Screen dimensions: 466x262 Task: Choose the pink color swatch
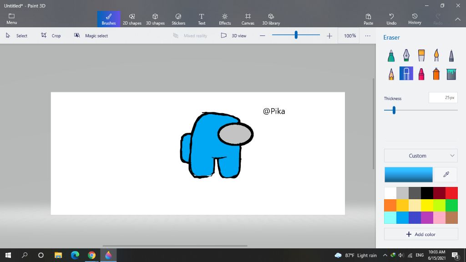tap(439, 217)
